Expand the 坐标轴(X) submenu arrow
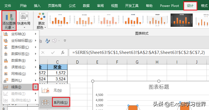The height and width of the screenshot is (110, 209). pos(36,34)
